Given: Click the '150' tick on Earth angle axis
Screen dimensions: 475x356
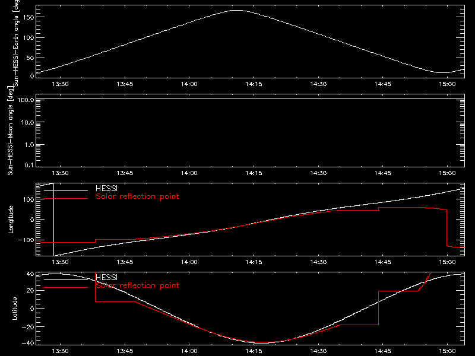Looking at the screenshot, I should point(28,17).
